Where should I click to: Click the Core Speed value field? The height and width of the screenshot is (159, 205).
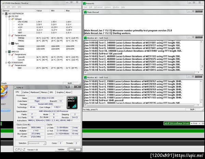tap(36, 128)
